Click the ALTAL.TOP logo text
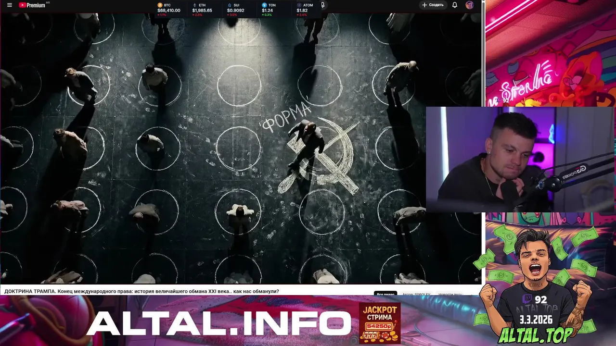 (x=536, y=335)
